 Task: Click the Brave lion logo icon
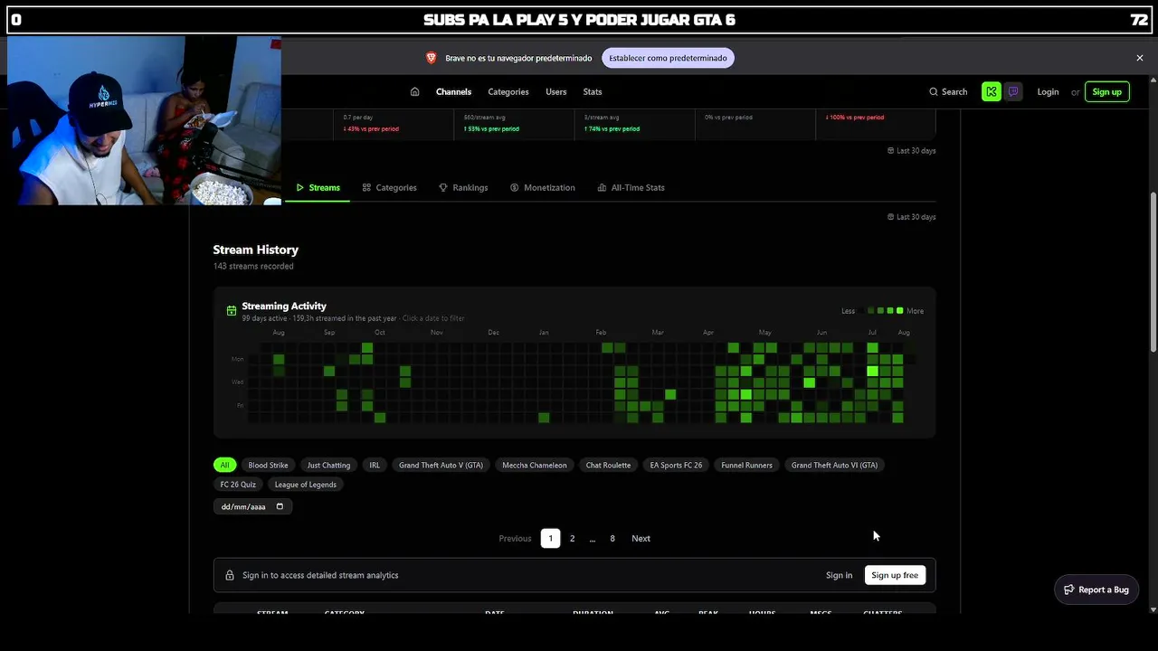432,58
